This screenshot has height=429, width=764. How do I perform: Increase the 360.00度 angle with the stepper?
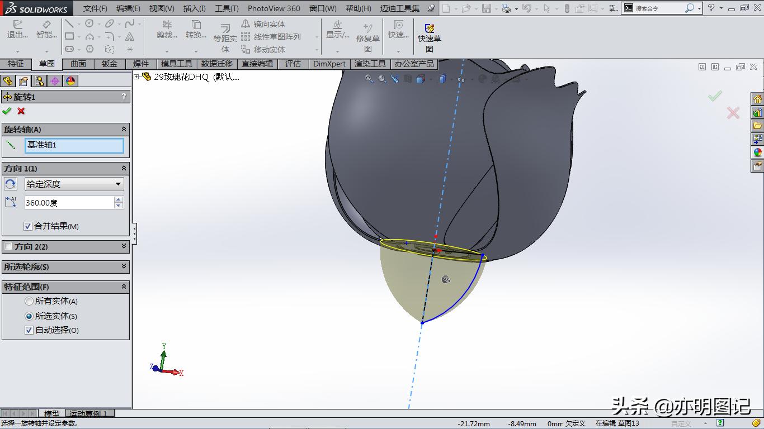pyautogui.click(x=119, y=200)
